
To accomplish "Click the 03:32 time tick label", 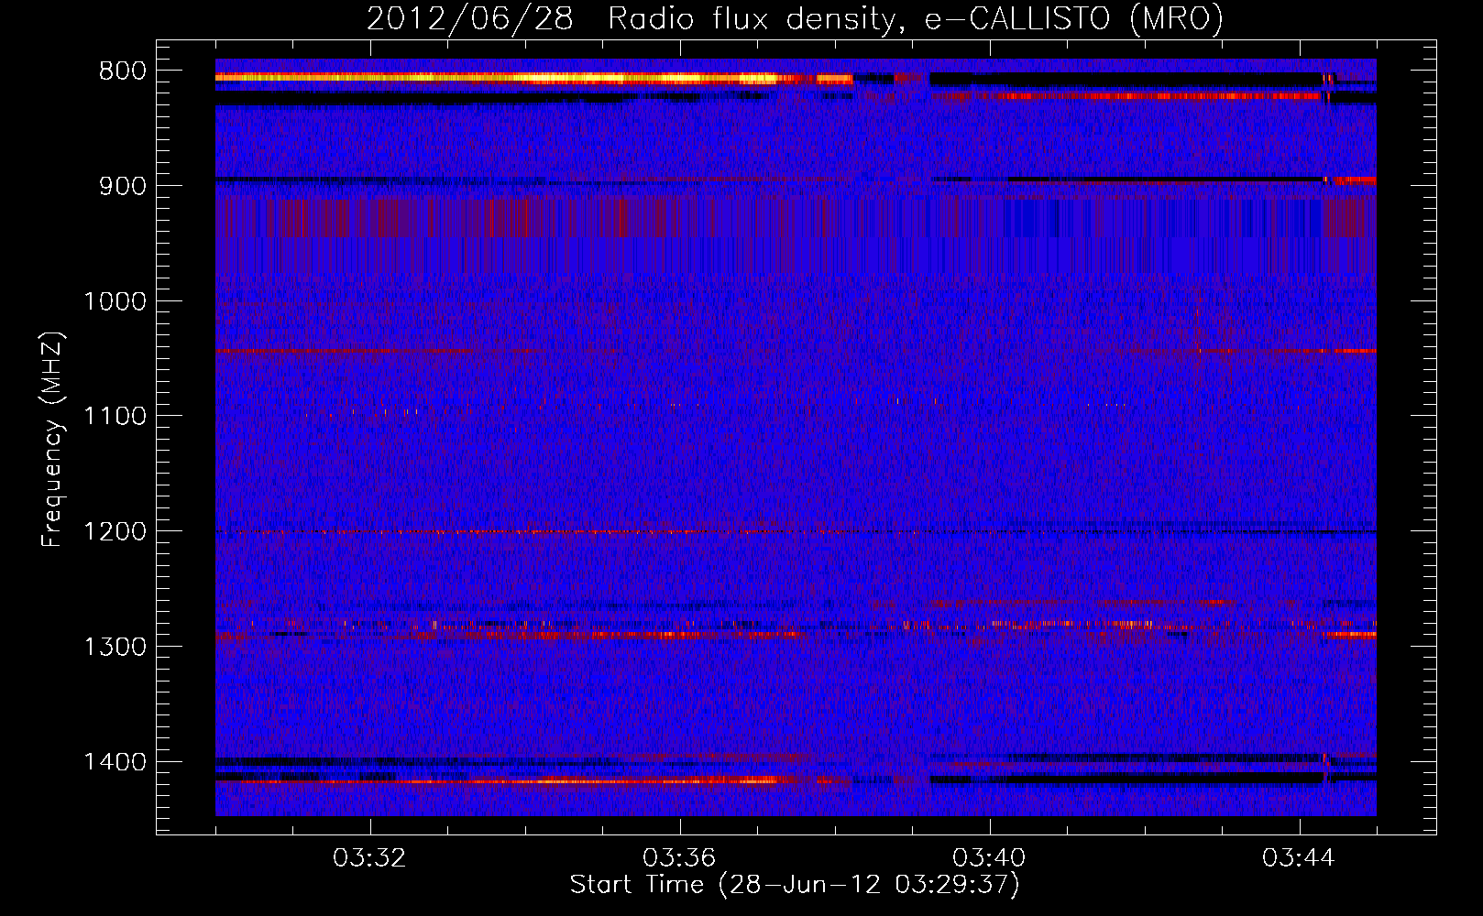I will point(369,858).
